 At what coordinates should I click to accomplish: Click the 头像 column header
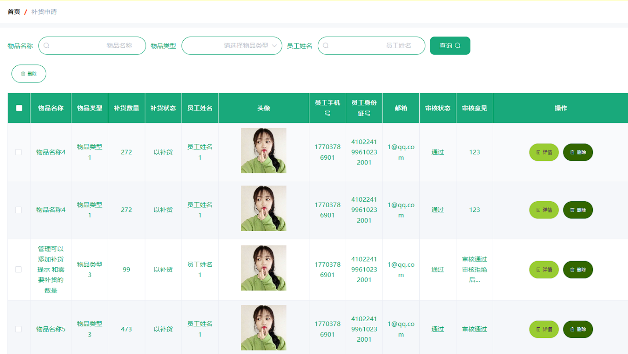click(264, 108)
